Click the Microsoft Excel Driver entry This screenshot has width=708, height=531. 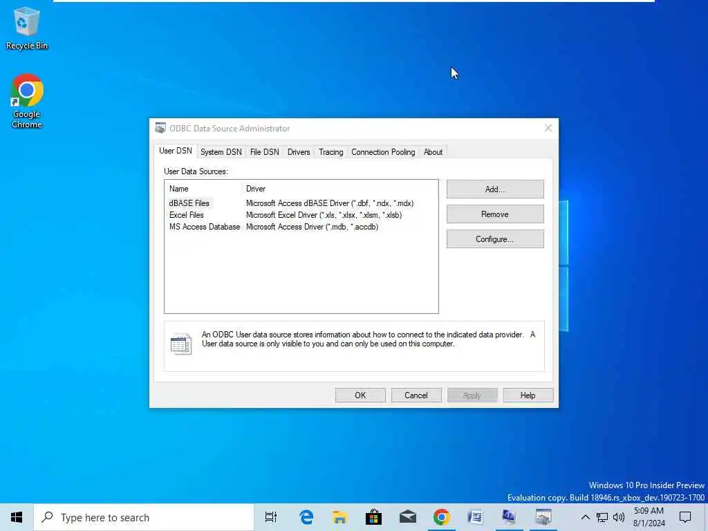(x=324, y=215)
